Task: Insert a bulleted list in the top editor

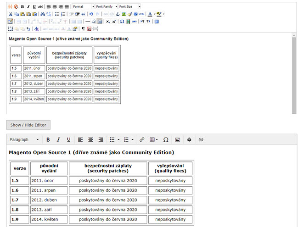Action: (x=57, y=14)
